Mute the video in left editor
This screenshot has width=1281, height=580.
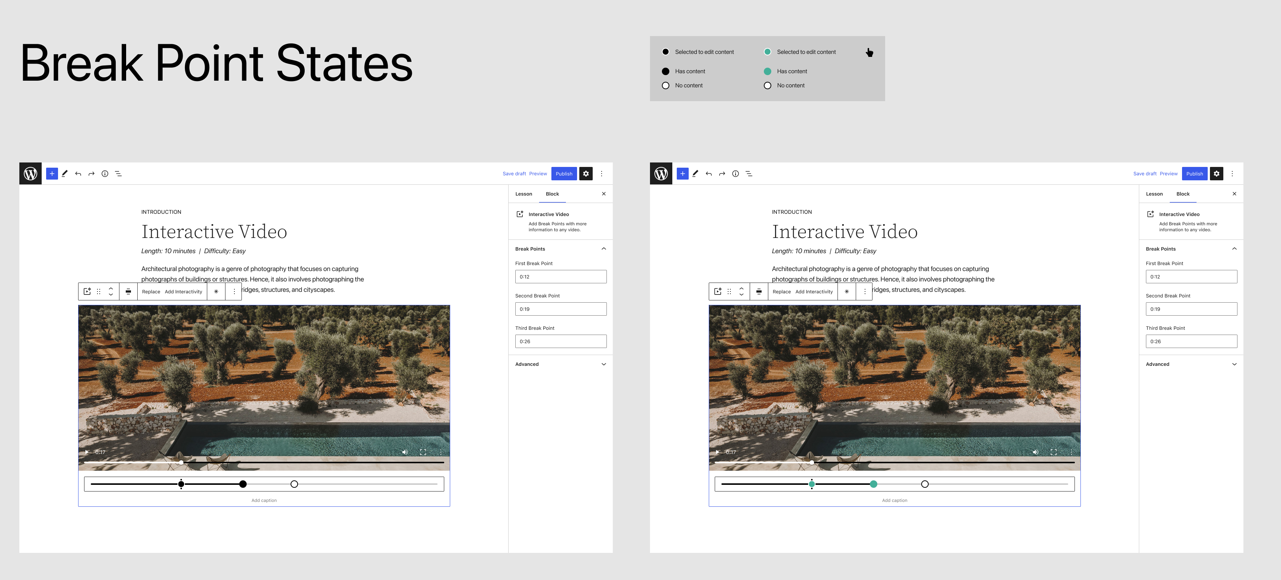405,452
